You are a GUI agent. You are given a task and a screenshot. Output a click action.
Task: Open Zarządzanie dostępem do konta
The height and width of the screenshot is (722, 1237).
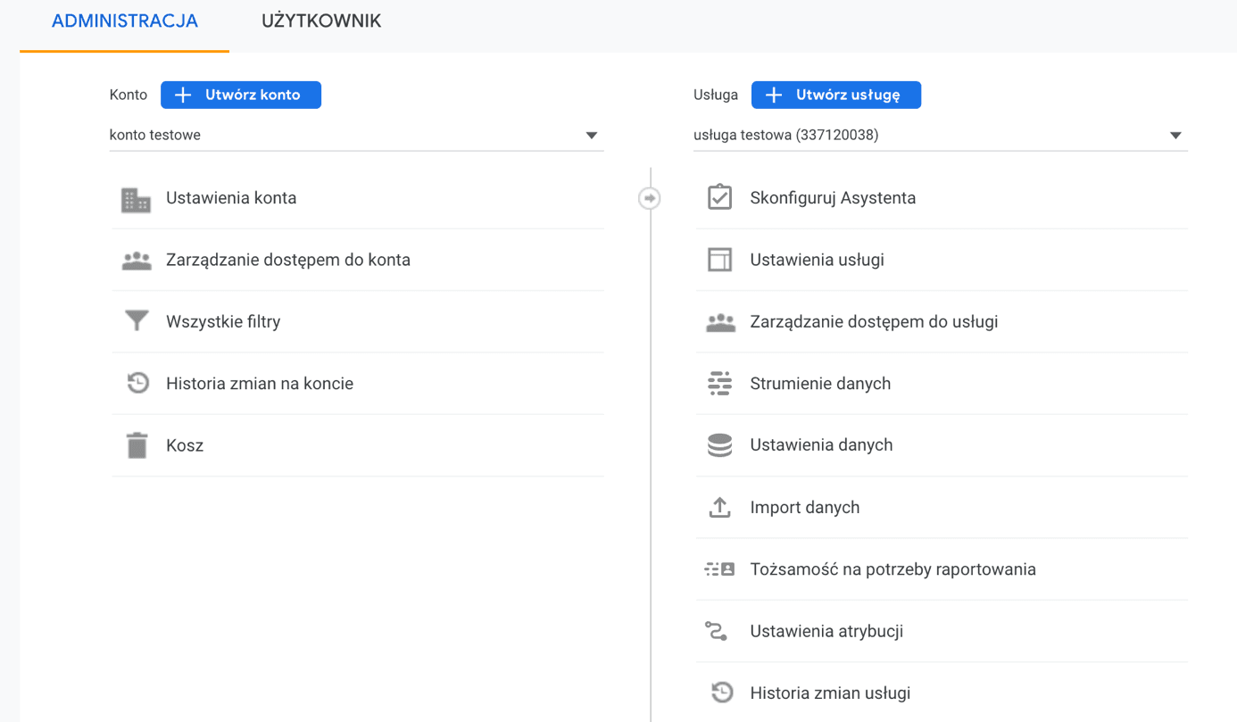357,260
